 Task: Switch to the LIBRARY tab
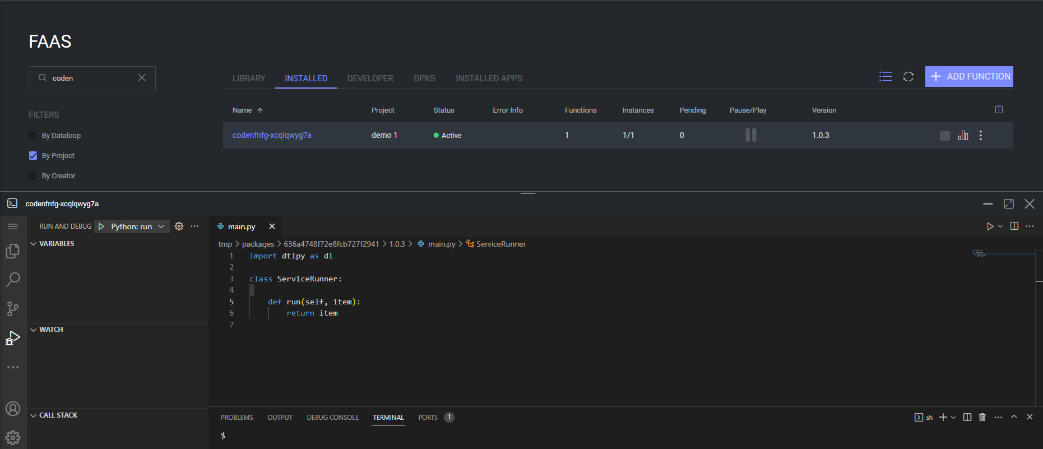coord(249,78)
